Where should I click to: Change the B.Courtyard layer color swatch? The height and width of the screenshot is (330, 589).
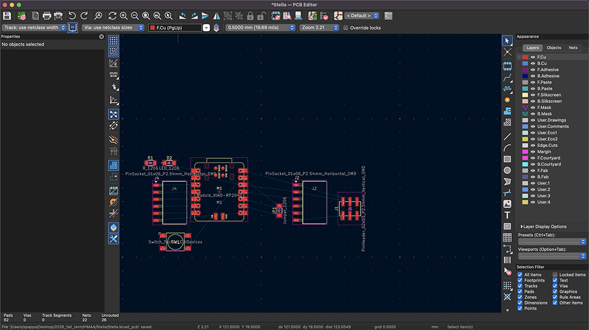click(525, 164)
